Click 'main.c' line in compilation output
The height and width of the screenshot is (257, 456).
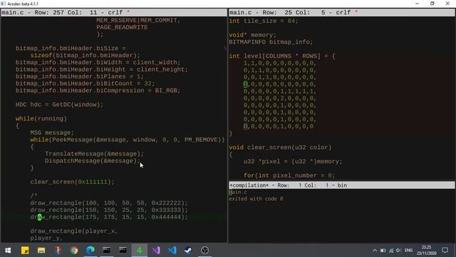tap(238, 192)
